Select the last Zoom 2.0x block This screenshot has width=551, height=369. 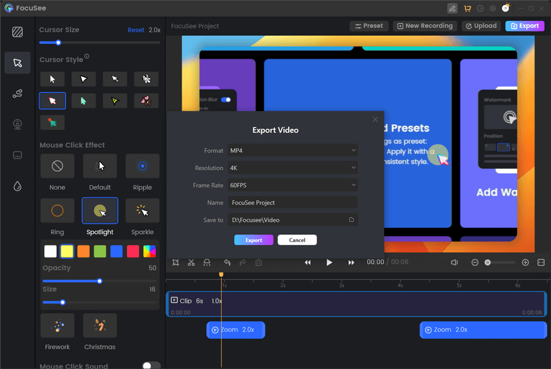(x=483, y=330)
